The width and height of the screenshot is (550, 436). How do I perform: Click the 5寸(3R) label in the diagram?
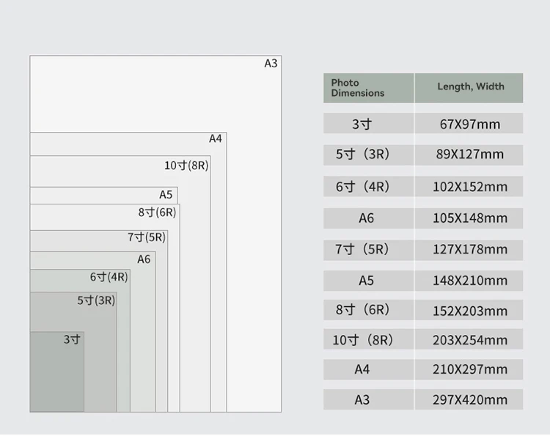tap(96, 300)
